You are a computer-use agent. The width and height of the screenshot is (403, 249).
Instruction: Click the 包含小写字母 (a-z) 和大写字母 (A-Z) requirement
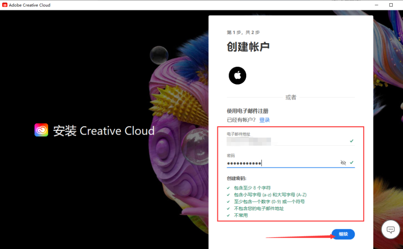[x=270, y=195]
